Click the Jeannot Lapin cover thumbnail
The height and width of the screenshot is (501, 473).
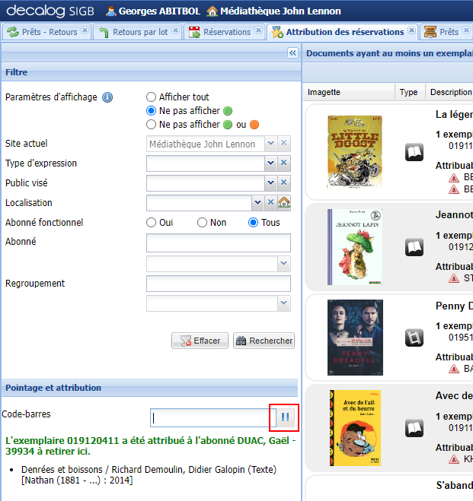tap(355, 247)
